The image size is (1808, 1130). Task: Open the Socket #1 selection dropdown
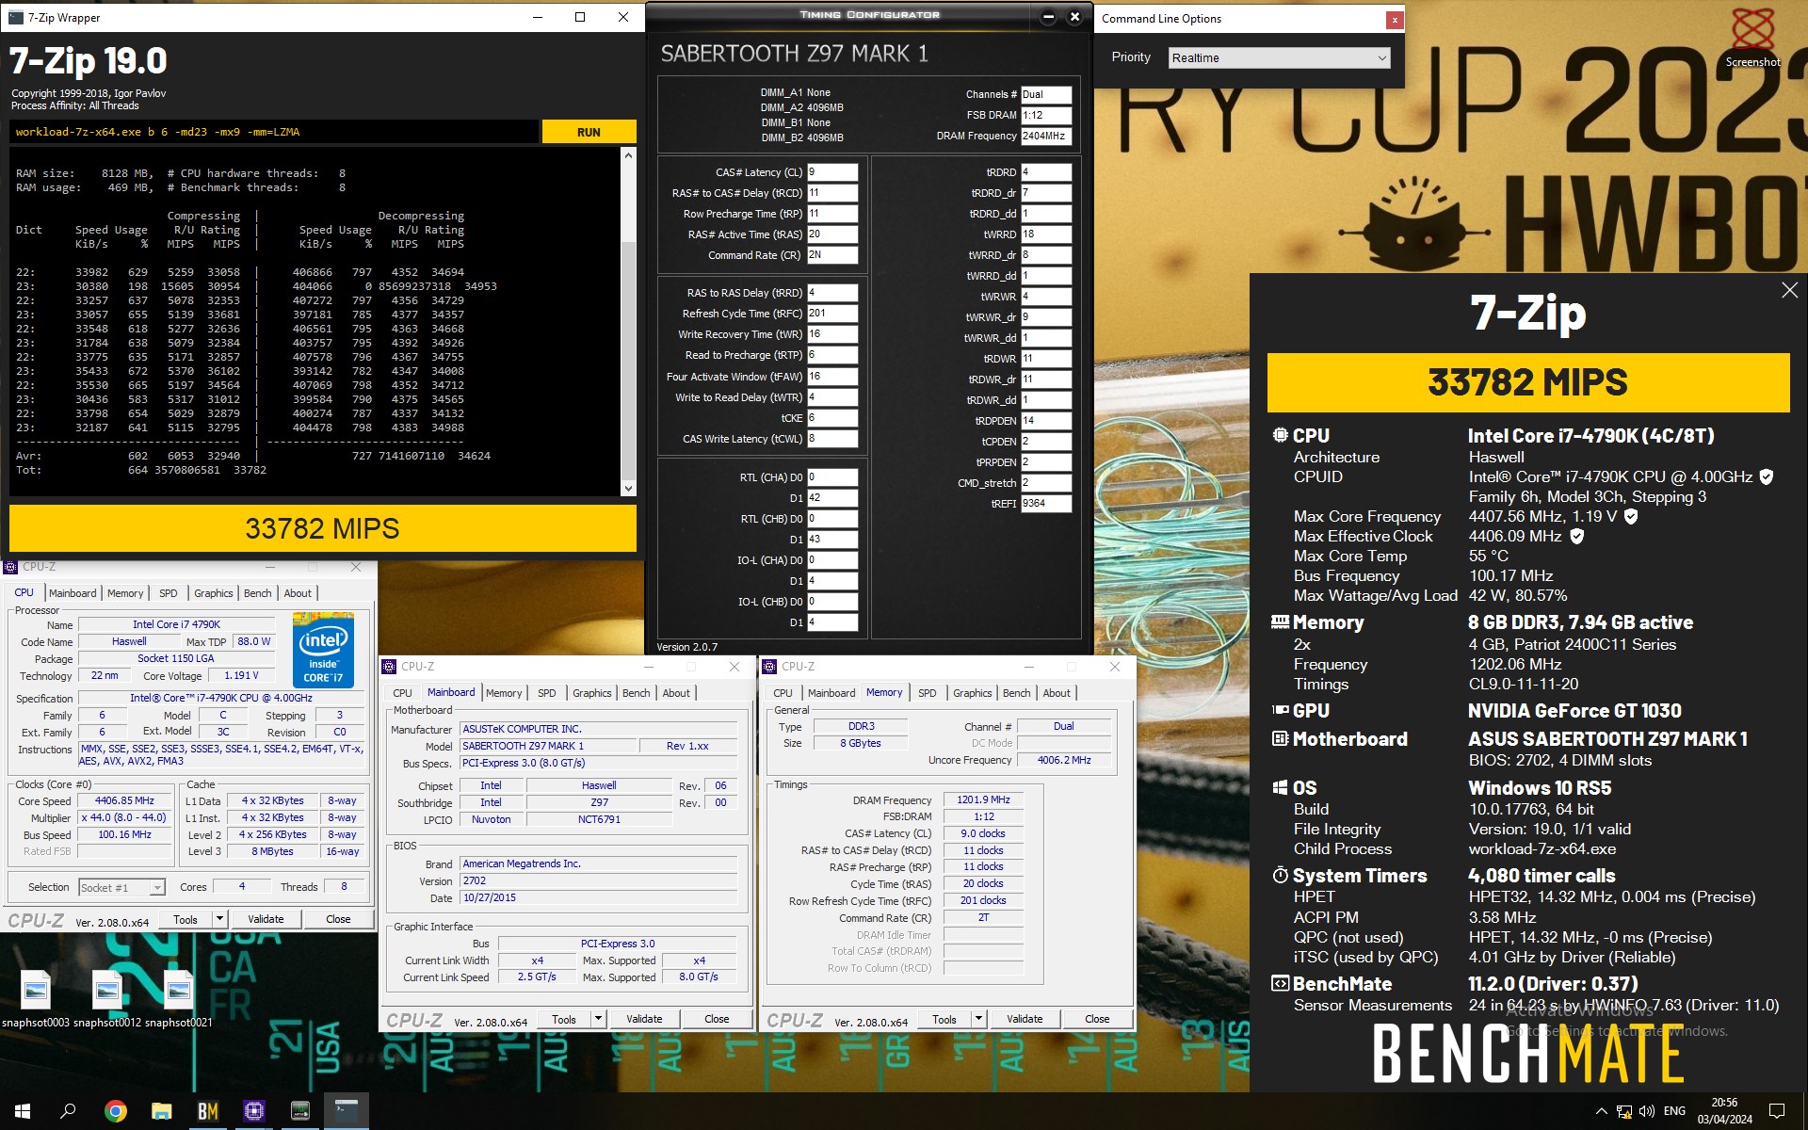click(122, 887)
